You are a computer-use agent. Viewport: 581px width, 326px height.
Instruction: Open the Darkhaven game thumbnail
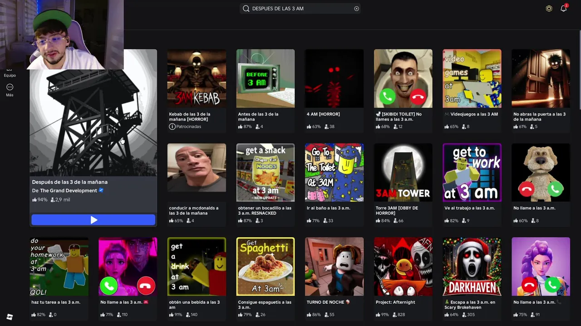pos(472,267)
